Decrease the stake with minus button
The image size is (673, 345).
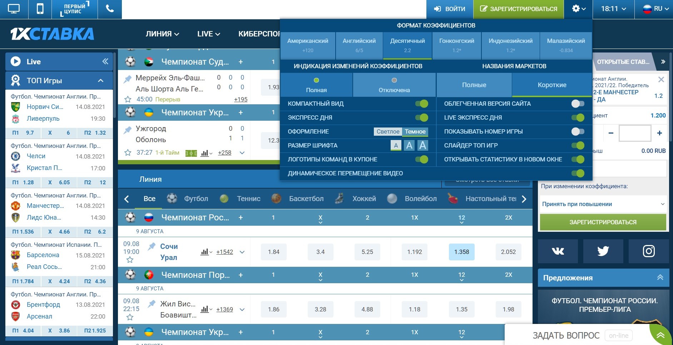tap(611, 133)
